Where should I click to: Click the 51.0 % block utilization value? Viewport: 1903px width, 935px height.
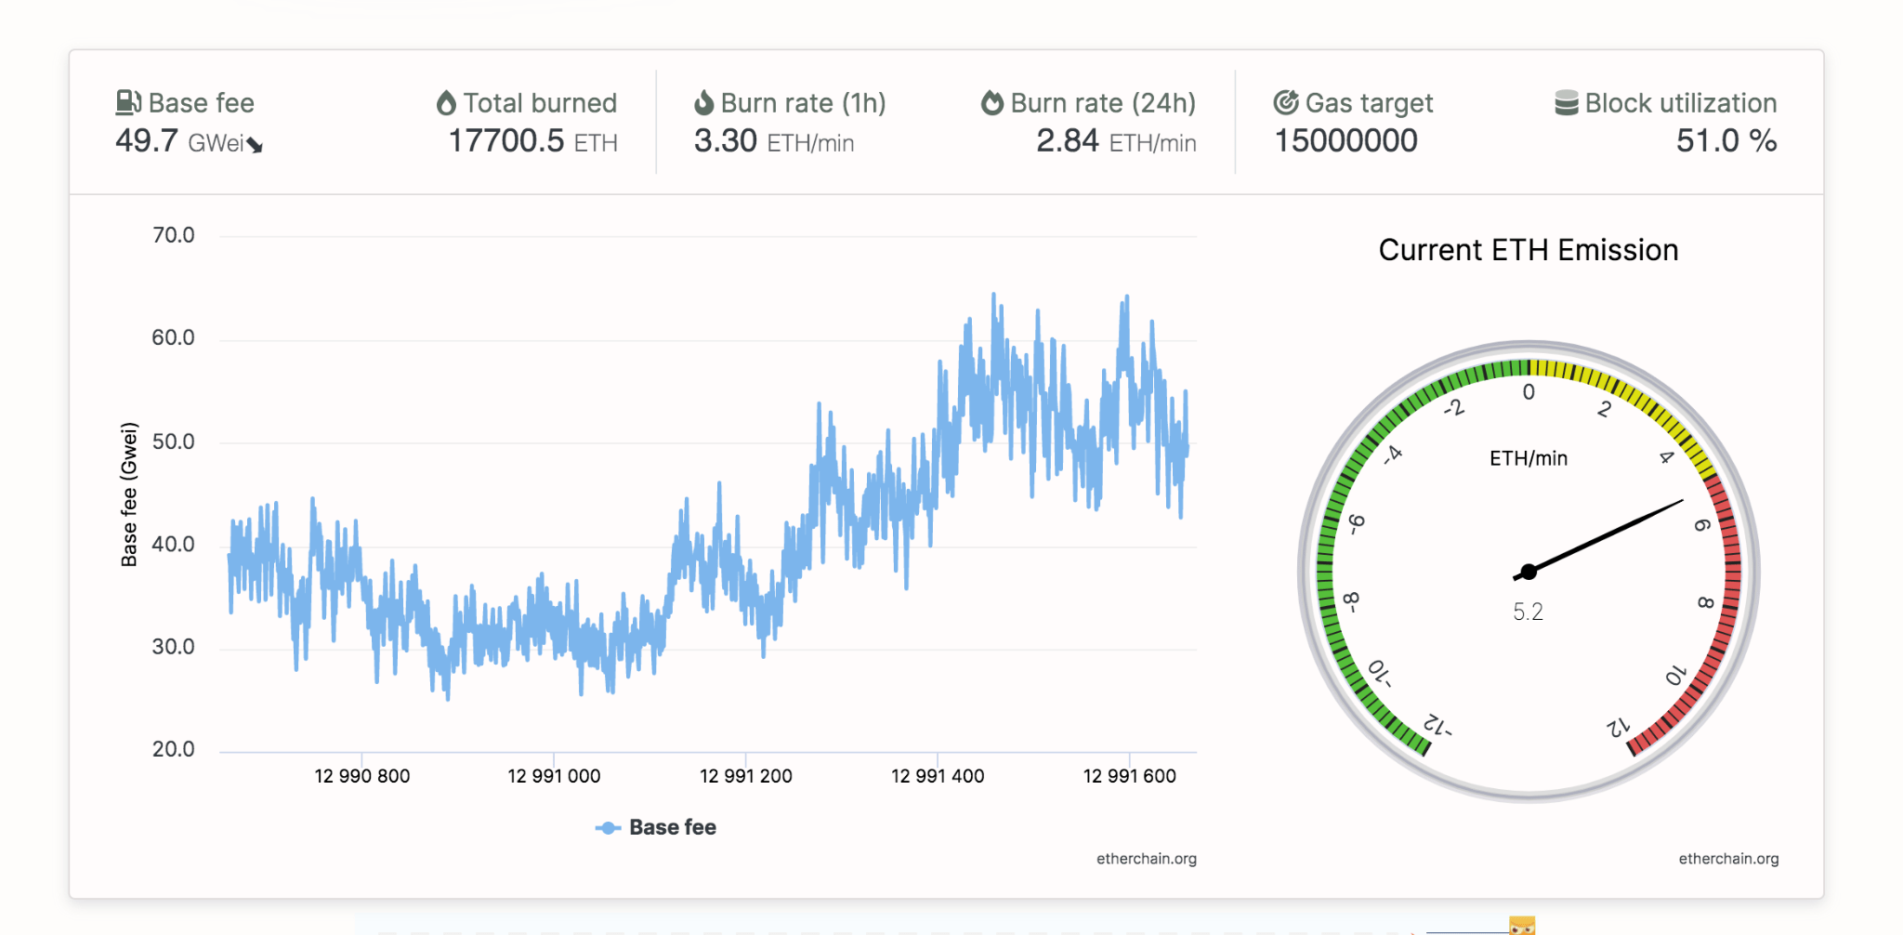[x=1726, y=141]
